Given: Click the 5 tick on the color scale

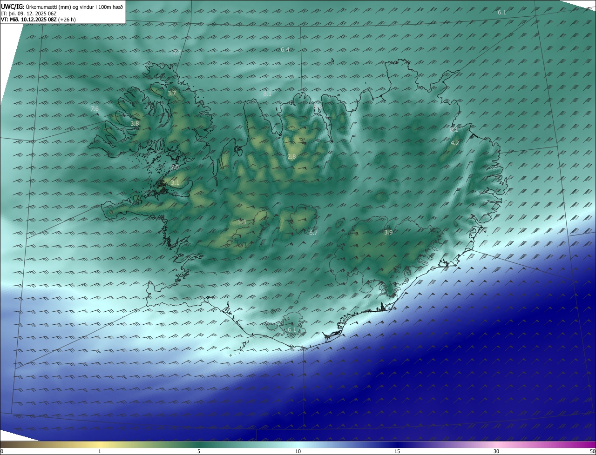Looking at the screenshot, I should click(x=199, y=451).
